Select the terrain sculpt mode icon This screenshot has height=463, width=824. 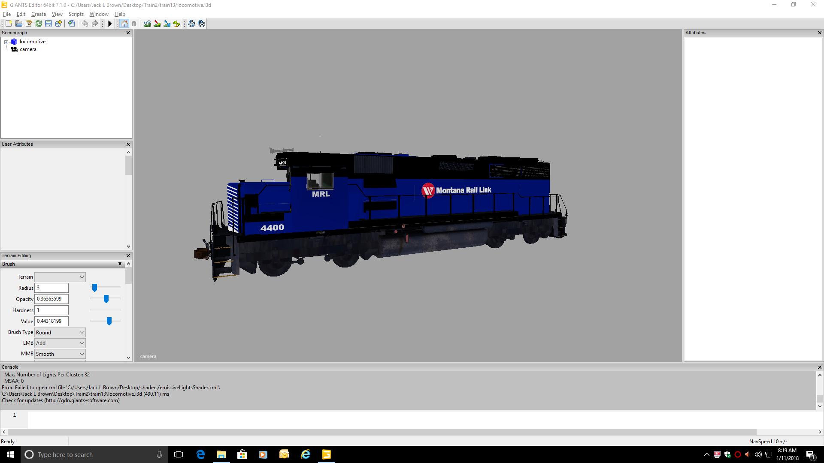click(147, 24)
